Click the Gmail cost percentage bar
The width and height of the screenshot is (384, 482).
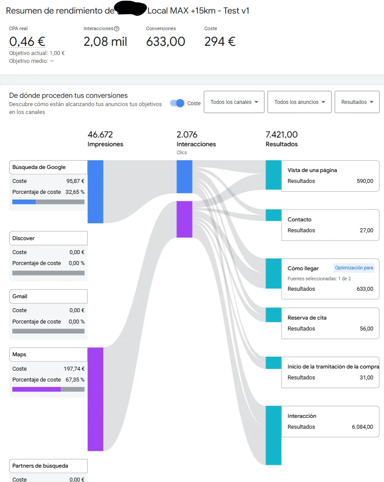point(48,331)
